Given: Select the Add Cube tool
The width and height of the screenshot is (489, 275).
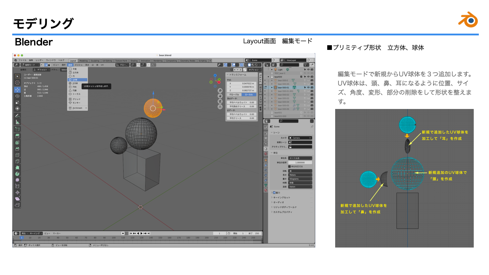Looking at the screenshot, I should click(17, 129).
